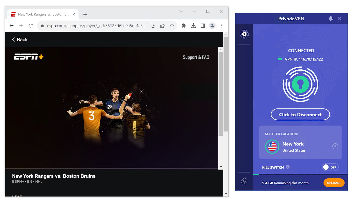Reload the ESPN page
Image resolution: width=352 pixels, height=202 pixels.
(x=31, y=26)
